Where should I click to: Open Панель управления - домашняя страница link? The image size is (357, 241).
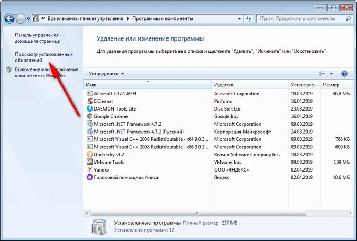click(38, 38)
